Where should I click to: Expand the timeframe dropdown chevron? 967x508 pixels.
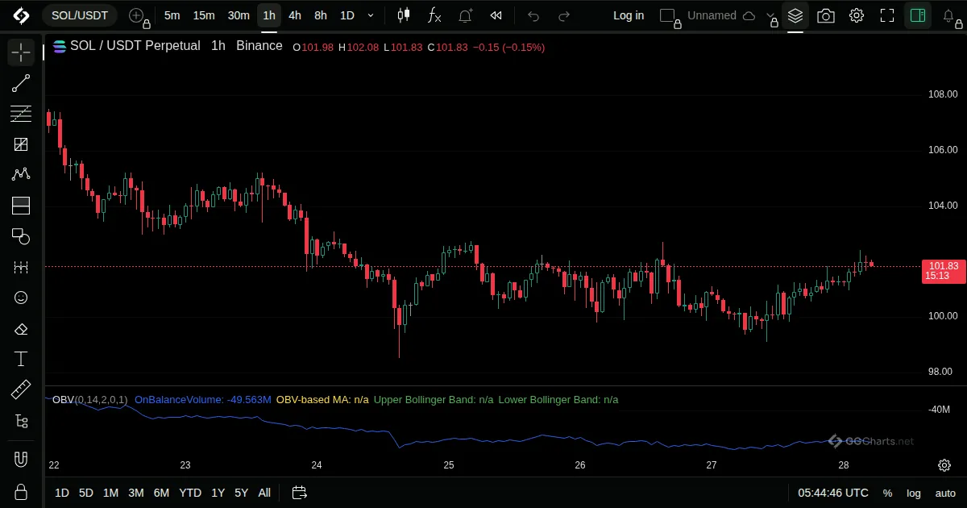371,15
